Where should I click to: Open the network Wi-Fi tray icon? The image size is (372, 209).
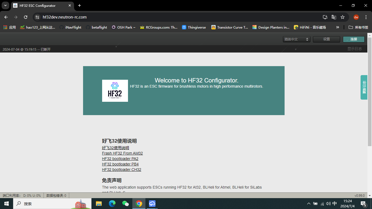(x=322, y=204)
